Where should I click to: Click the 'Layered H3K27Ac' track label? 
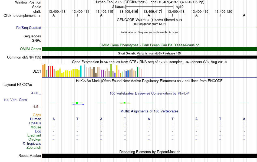(18, 85)
